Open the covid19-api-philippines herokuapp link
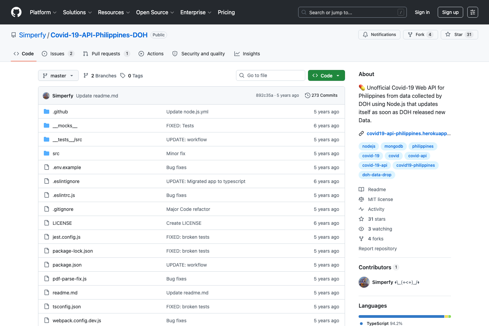 408,133
